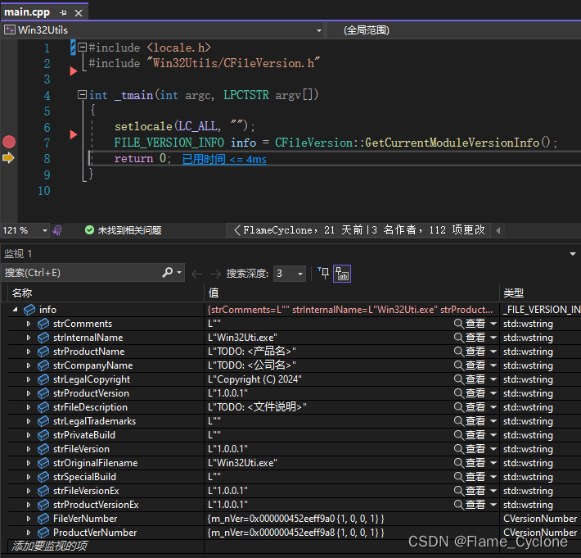The width and height of the screenshot is (581, 558).
Task: Click the pin icon on main.cpp tab
Action: (63, 13)
